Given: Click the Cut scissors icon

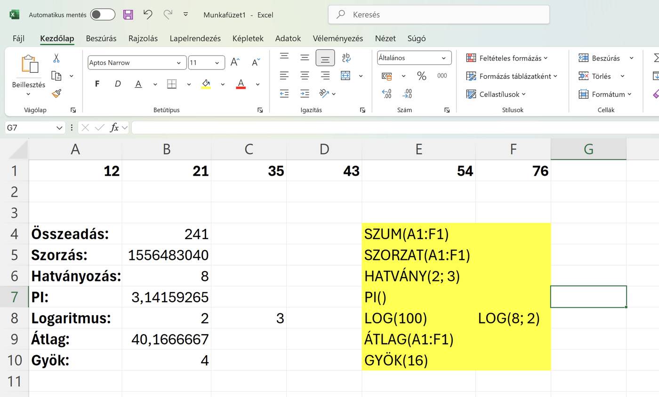Looking at the screenshot, I should click(56, 58).
